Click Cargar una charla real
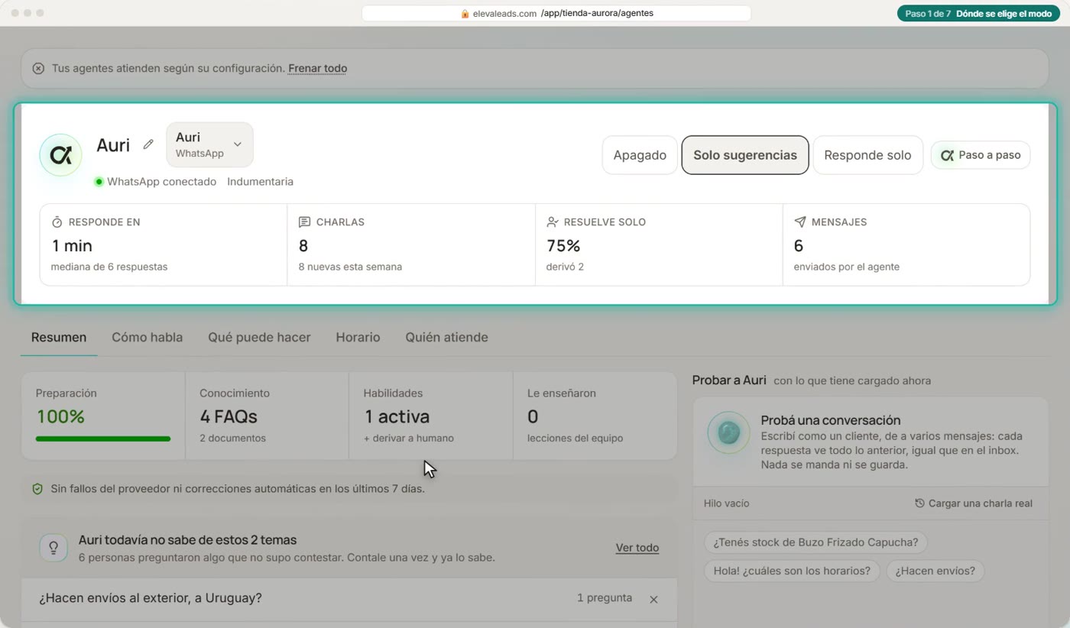Viewport: 1070px width, 628px height. pos(974,503)
